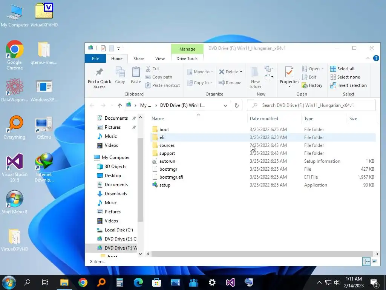Click the horizontal scrollbar in file list

click(x=262, y=254)
